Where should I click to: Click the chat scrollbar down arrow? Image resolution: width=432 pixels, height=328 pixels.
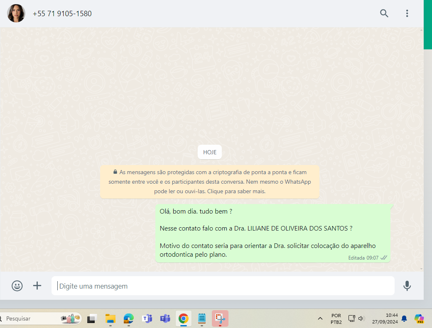[x=422, y=269]
